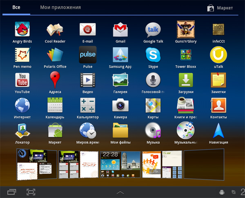The width and height of the screenshot is (245, 198).
Task: Open Калькулятор calculator app
Action: pos(87,105)
